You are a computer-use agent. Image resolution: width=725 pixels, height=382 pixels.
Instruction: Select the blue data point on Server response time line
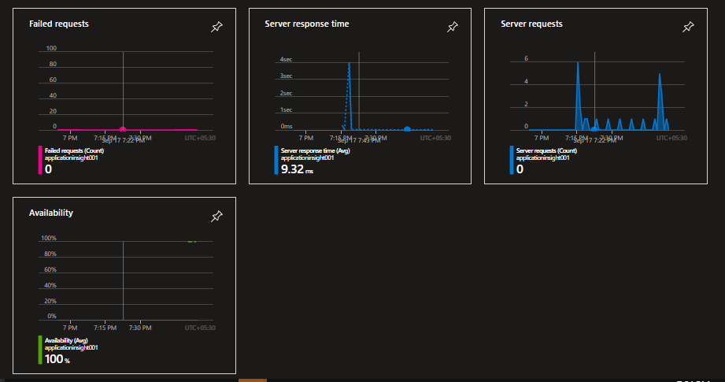[x=407, y=129]
